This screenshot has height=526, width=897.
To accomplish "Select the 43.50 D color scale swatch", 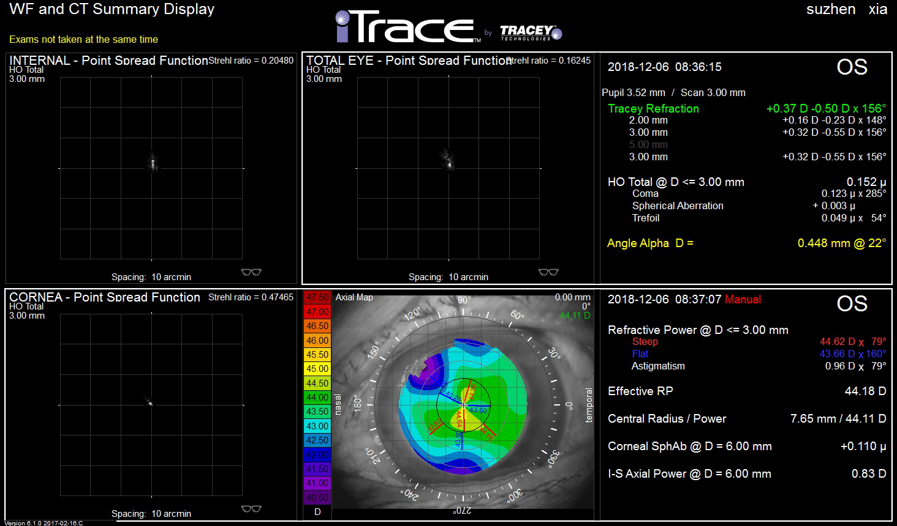I will [317, 412].
